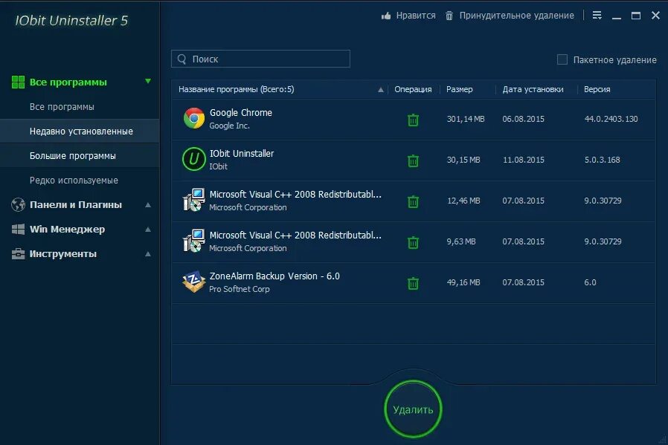This screenshot has width=668, height=445.
Task: Click the ZoneAlarm Backup box icon
Action: tap(194, 282)
